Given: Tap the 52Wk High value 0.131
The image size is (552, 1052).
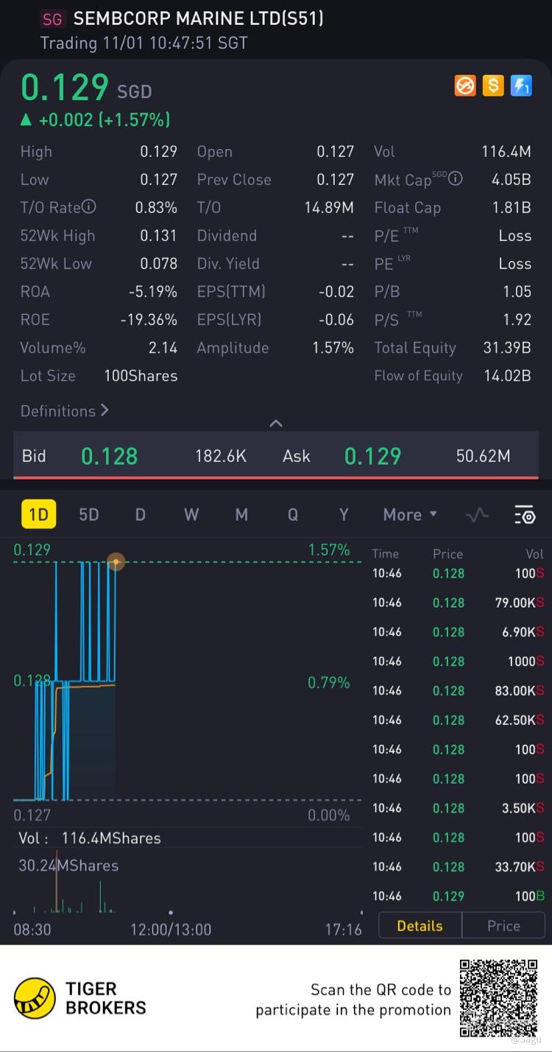Looking at the screenshot, I should [159, 236].
